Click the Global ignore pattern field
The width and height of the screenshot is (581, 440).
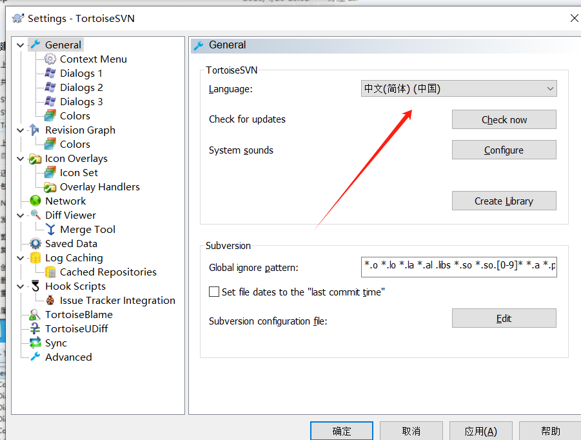coord(458,267)
